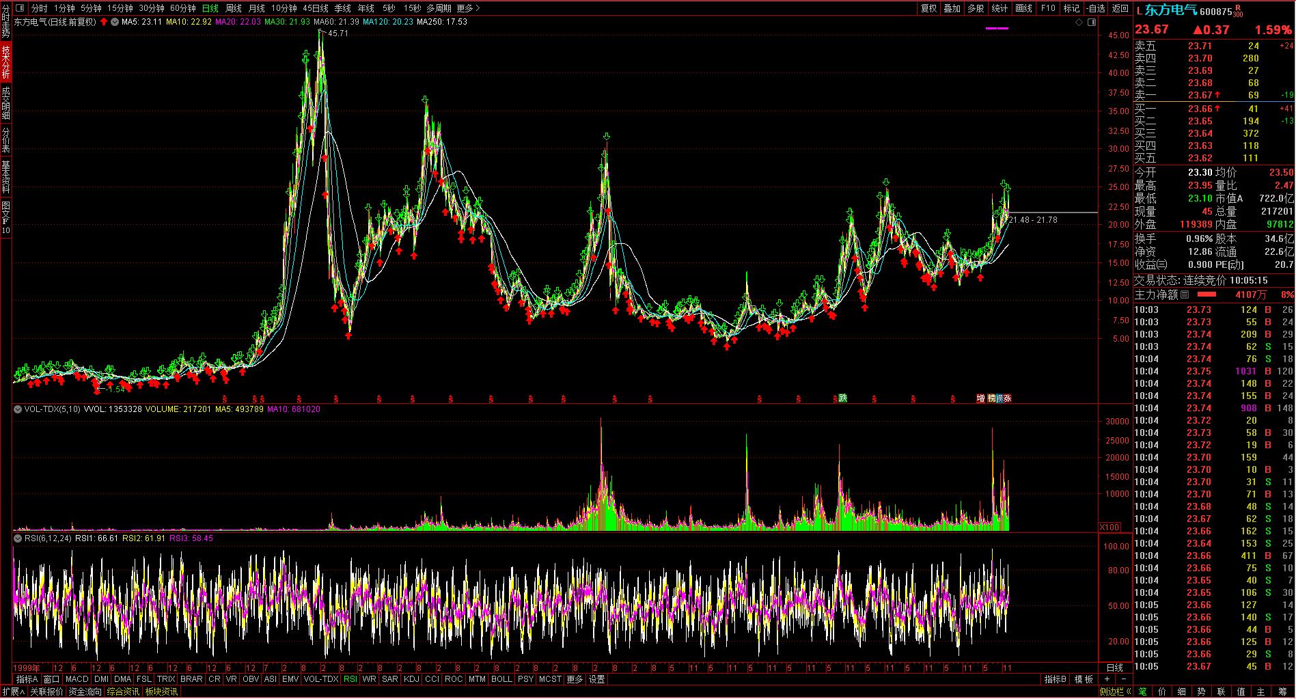
Task: Click the 画线 drawing tools button
Action: 1023,8
